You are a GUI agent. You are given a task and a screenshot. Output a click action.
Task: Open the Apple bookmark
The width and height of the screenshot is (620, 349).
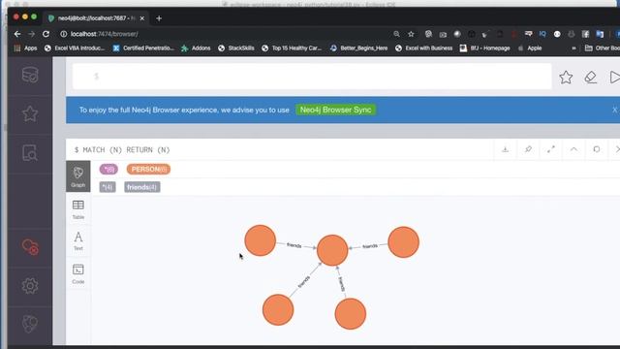tap(530, 48)
